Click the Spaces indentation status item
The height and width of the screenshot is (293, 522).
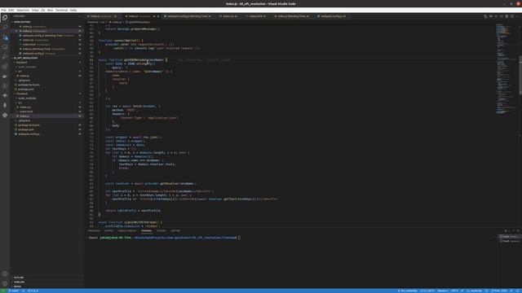click(442, 291)
